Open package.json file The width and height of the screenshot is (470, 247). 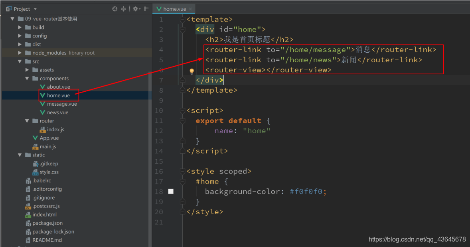coord(47,223)
